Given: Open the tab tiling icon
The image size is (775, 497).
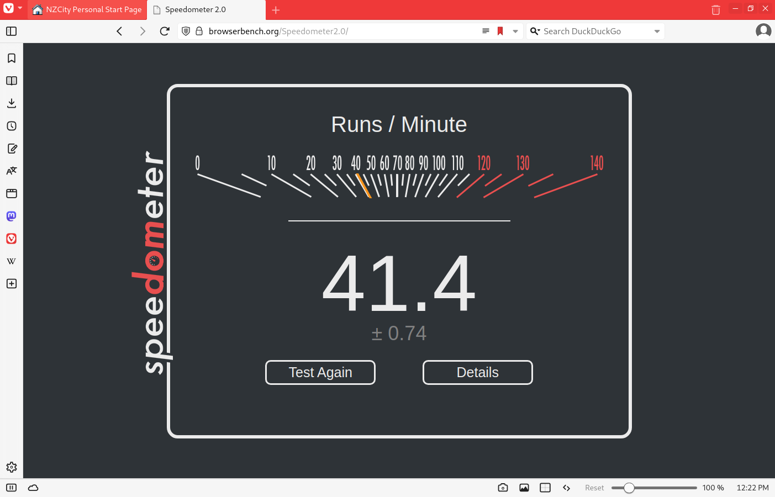Looking at the screenshot, I should point(545,488).
